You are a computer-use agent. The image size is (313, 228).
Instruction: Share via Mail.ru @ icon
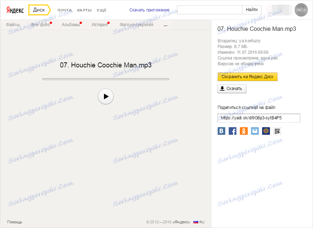[x=266, y=131]
